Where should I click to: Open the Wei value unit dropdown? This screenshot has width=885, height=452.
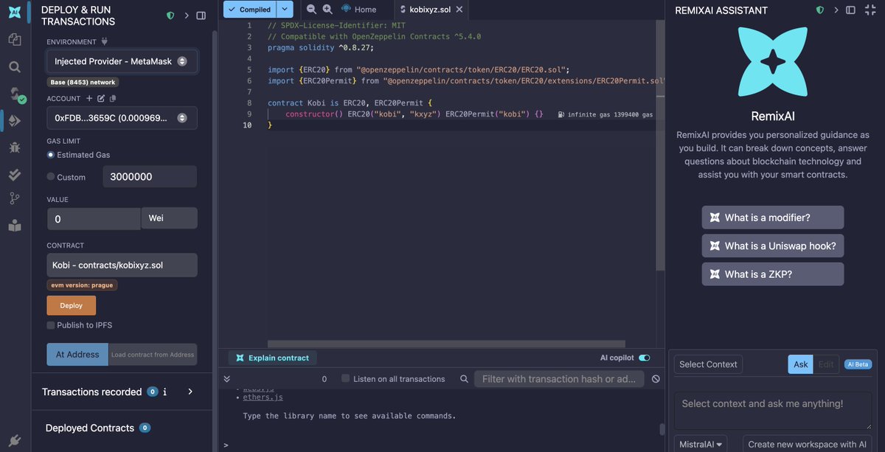[x=170, y=218]
